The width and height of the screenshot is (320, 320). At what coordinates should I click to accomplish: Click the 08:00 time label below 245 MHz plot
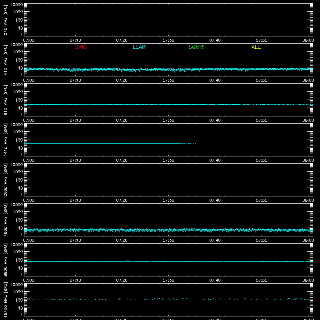308,40
